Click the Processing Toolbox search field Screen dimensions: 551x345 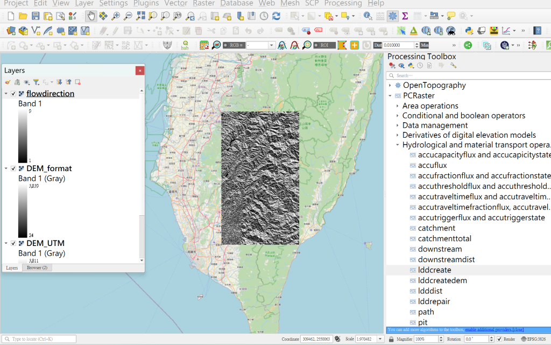click(x=469, y=75)
